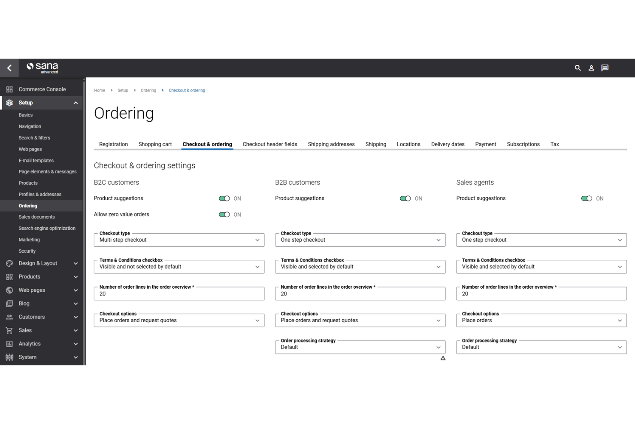The height and width of the screenshot is (424, 635).
Task: Click the Home breadcrumb link
Action: (100, 90)
